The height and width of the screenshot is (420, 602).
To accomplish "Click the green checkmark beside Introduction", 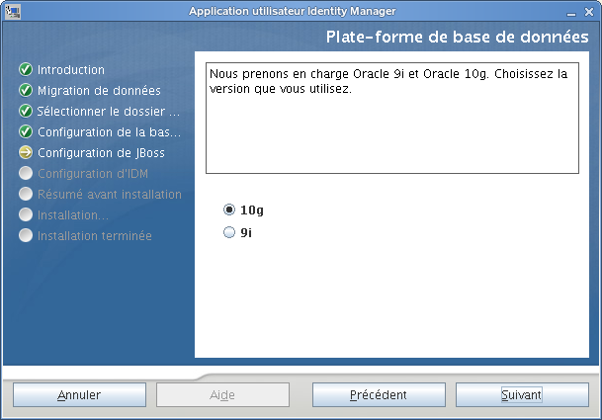I will [x=26, y=70].
